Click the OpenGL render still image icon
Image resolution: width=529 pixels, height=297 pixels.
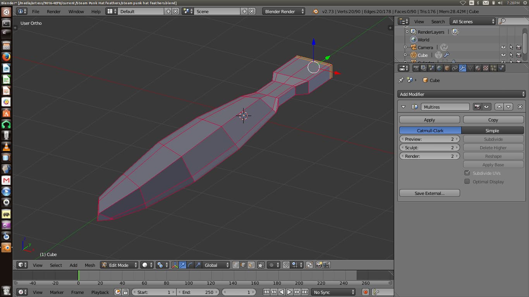pos(318,265)
